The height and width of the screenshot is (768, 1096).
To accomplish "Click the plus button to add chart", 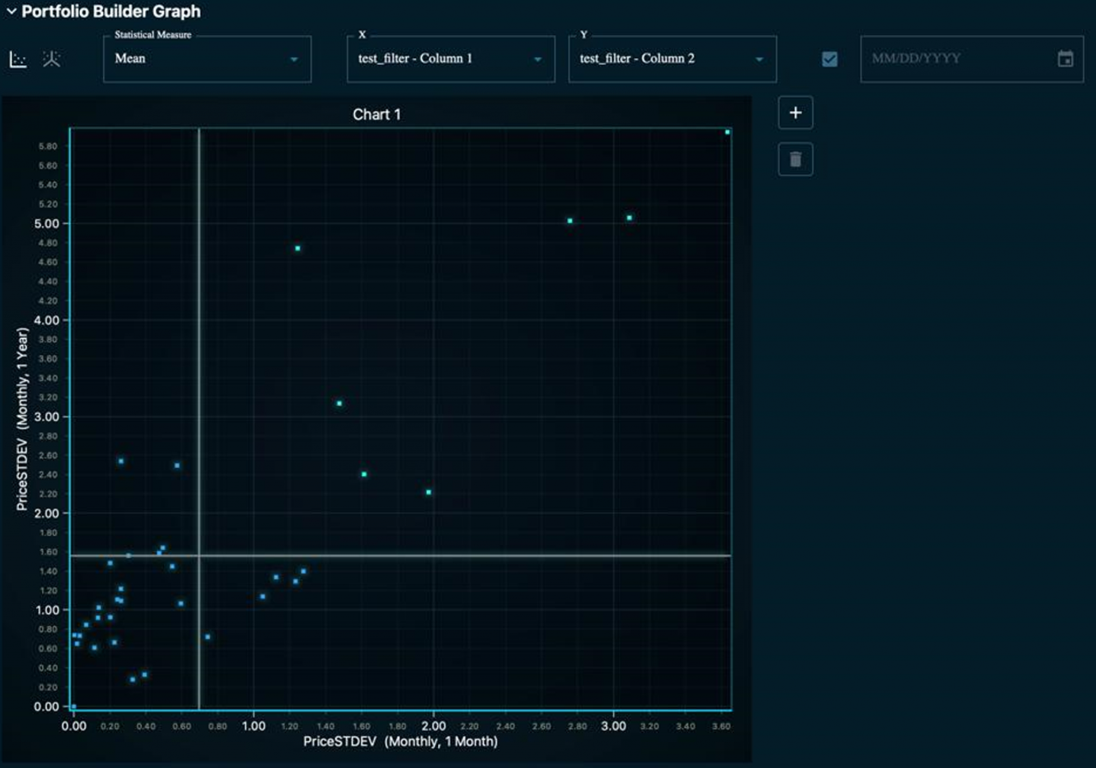I will 795,113.
